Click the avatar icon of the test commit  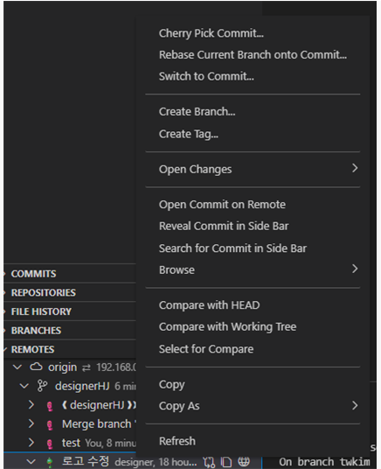50,444
